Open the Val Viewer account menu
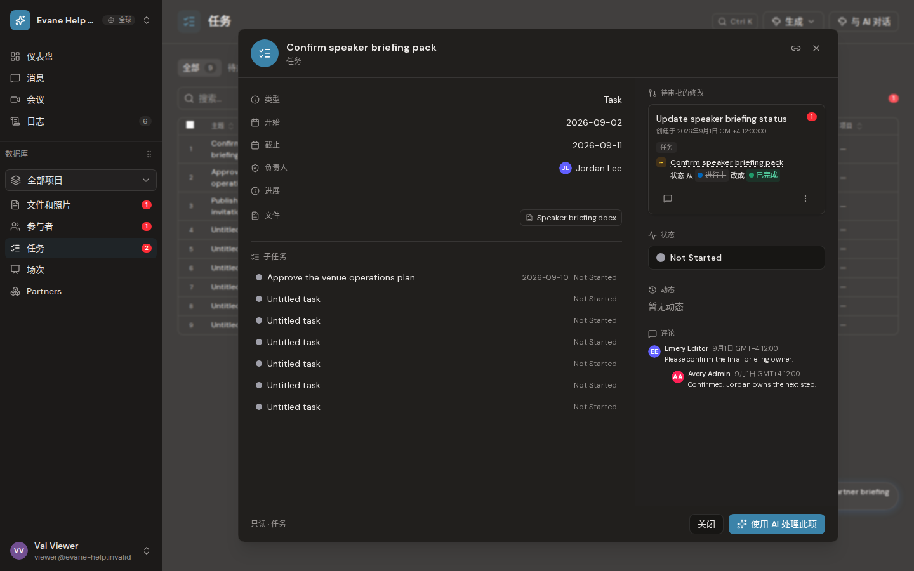This screenshot has width=914, height=571. [81, 551]
